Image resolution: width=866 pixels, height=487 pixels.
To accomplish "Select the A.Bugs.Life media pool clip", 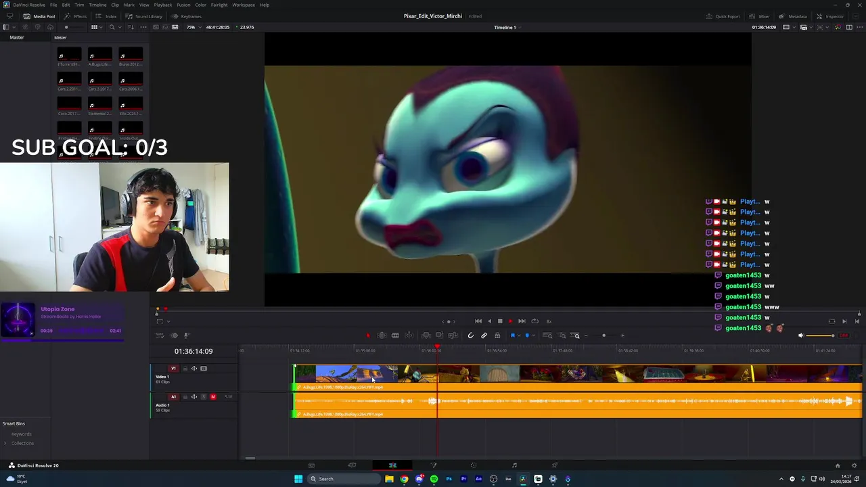I will [99, 57].
